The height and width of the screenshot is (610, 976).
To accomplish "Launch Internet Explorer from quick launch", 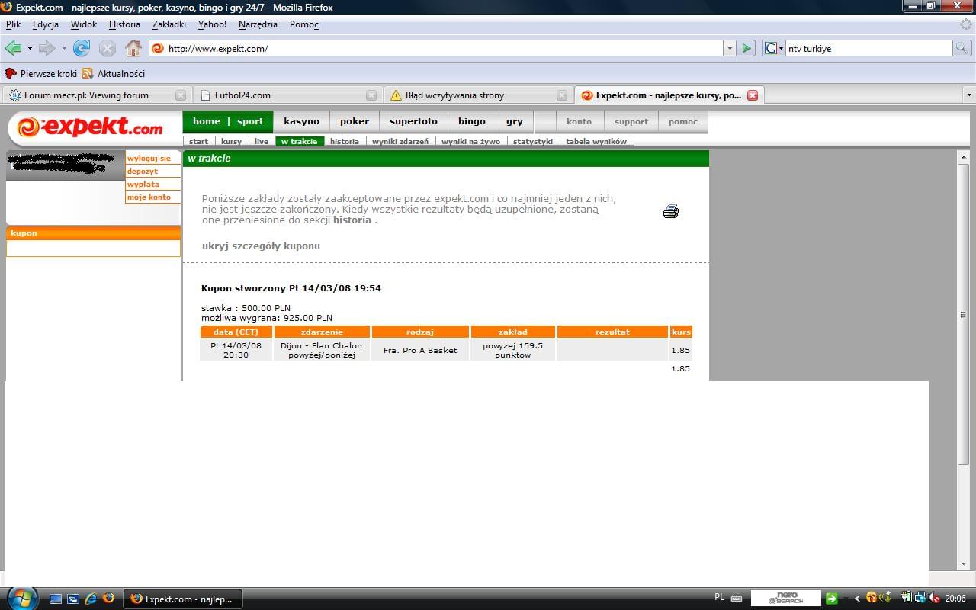I will coord(91,599).
